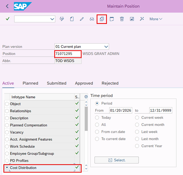Select the PD Profiles radio
This screenshot has height=175, width=183.
pos(7,160)
